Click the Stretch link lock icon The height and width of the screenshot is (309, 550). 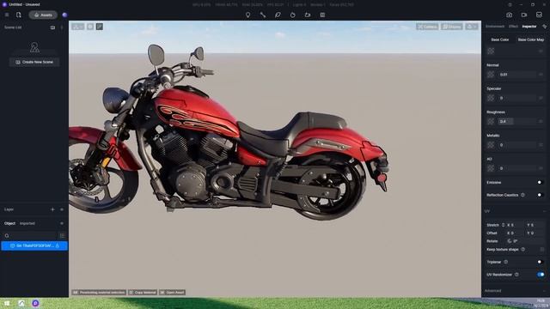coord(503,225)
